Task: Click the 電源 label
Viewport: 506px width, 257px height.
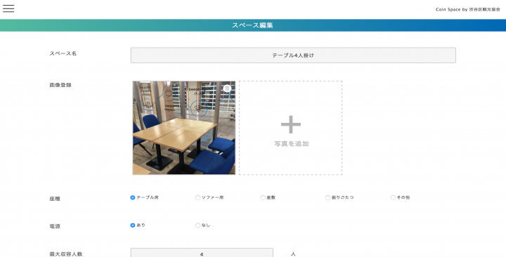Action: point(55,226)
